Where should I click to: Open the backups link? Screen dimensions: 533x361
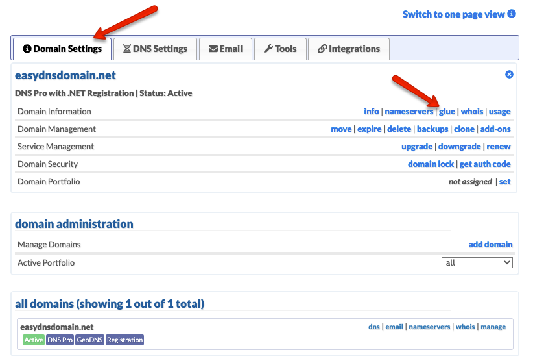click(432, 129)
